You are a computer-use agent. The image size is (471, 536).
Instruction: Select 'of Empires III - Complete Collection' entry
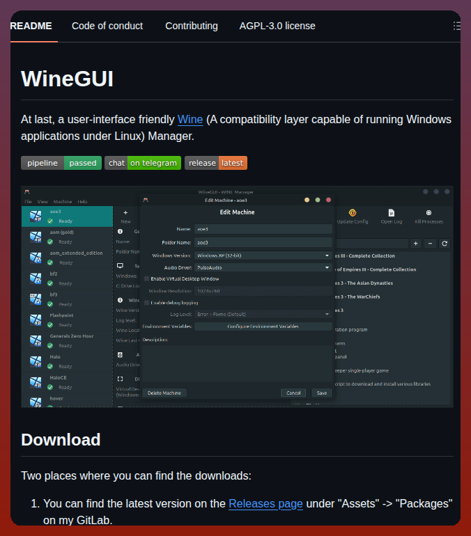click(x=376, y=269)
